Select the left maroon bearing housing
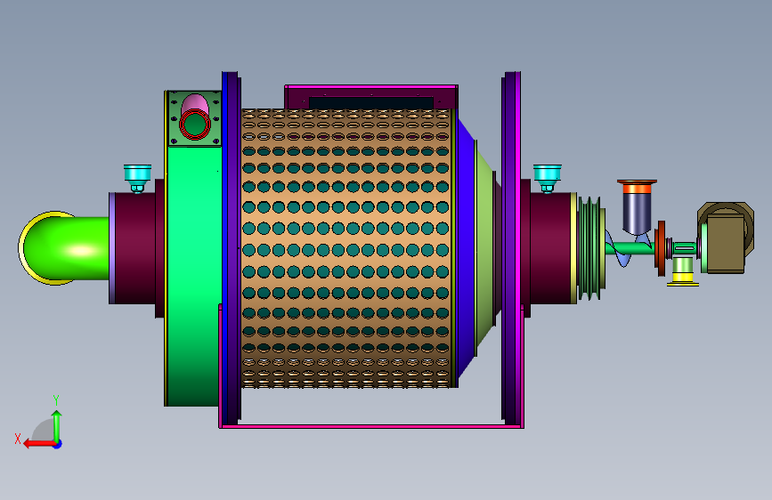The width and height of the screenshot is (772, 500). click(133, 248)
